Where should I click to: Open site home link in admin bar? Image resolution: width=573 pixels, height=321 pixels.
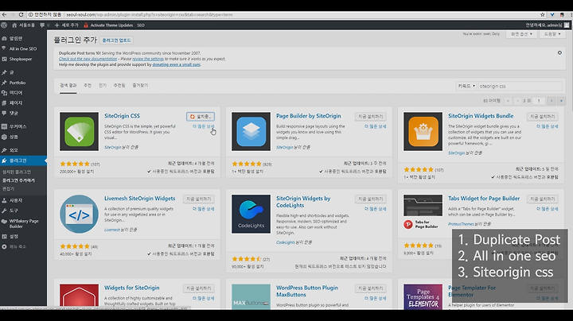click(23, 25)
